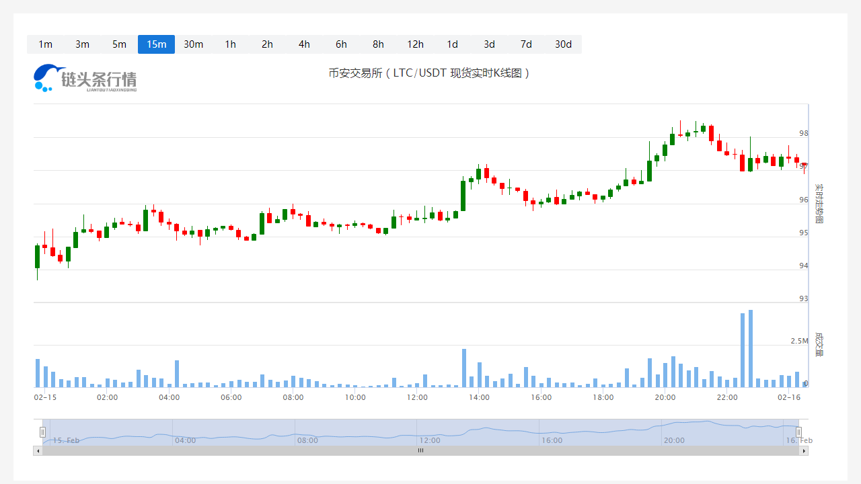The image size is (861, 484).
Task: Switch to 3m timeframe
Action: [x=82, y=44]
